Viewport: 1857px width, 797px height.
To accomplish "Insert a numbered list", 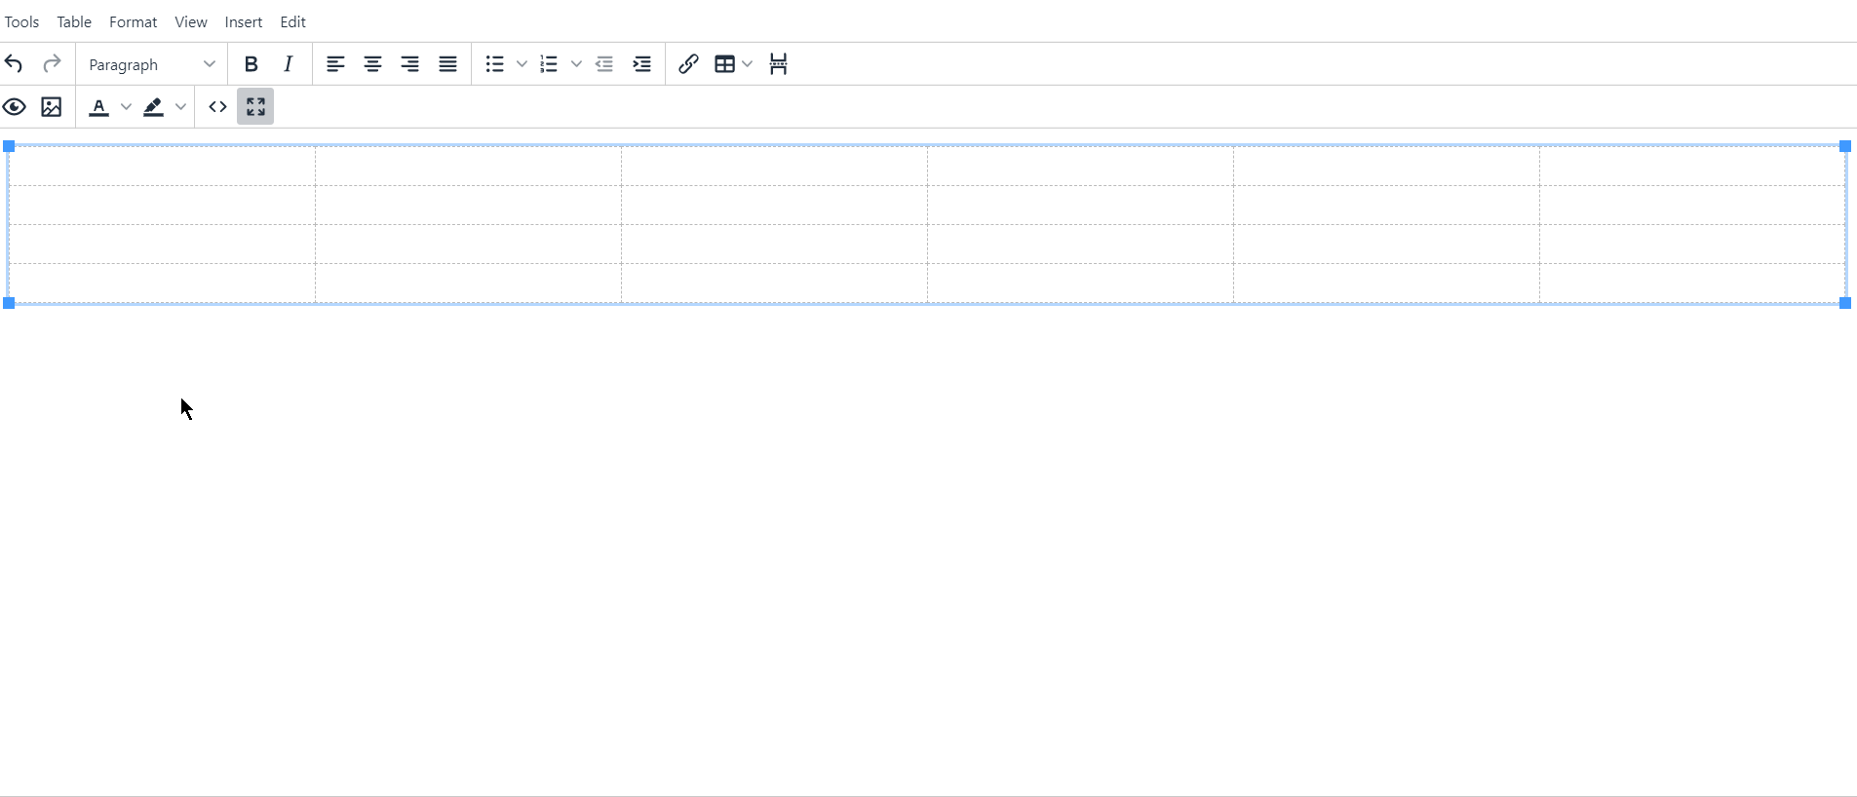I will (x=549, y=64).
